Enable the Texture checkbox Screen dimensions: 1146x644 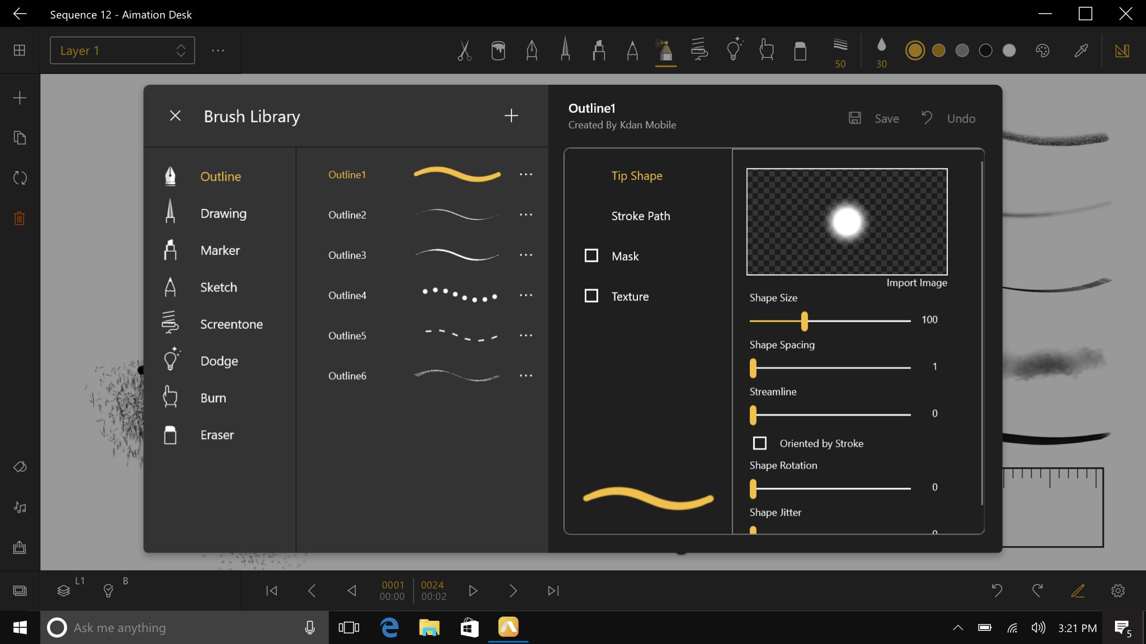click(592, 295)
